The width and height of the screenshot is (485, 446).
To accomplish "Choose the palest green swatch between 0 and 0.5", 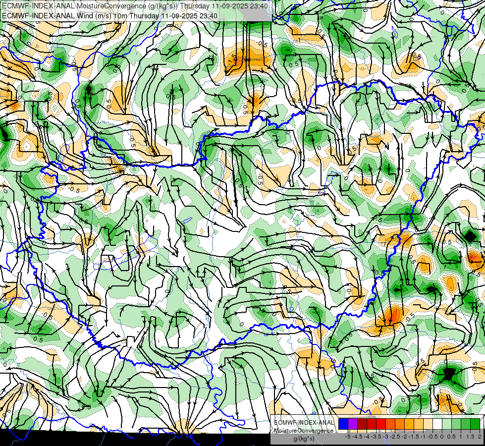I will (447, 424).
